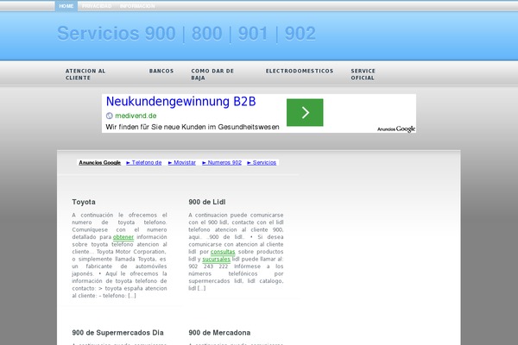Open the 900 de Lidl article heading
This screenshot has width=518, height=345.
click(207, 202)
